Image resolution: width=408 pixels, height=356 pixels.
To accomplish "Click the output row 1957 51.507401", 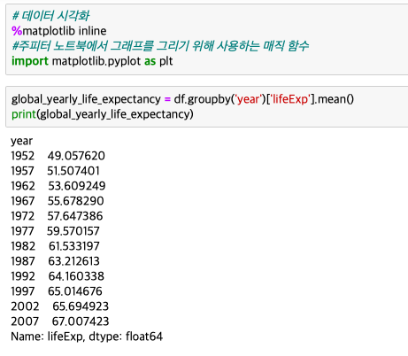I will [x=56, y=171].
